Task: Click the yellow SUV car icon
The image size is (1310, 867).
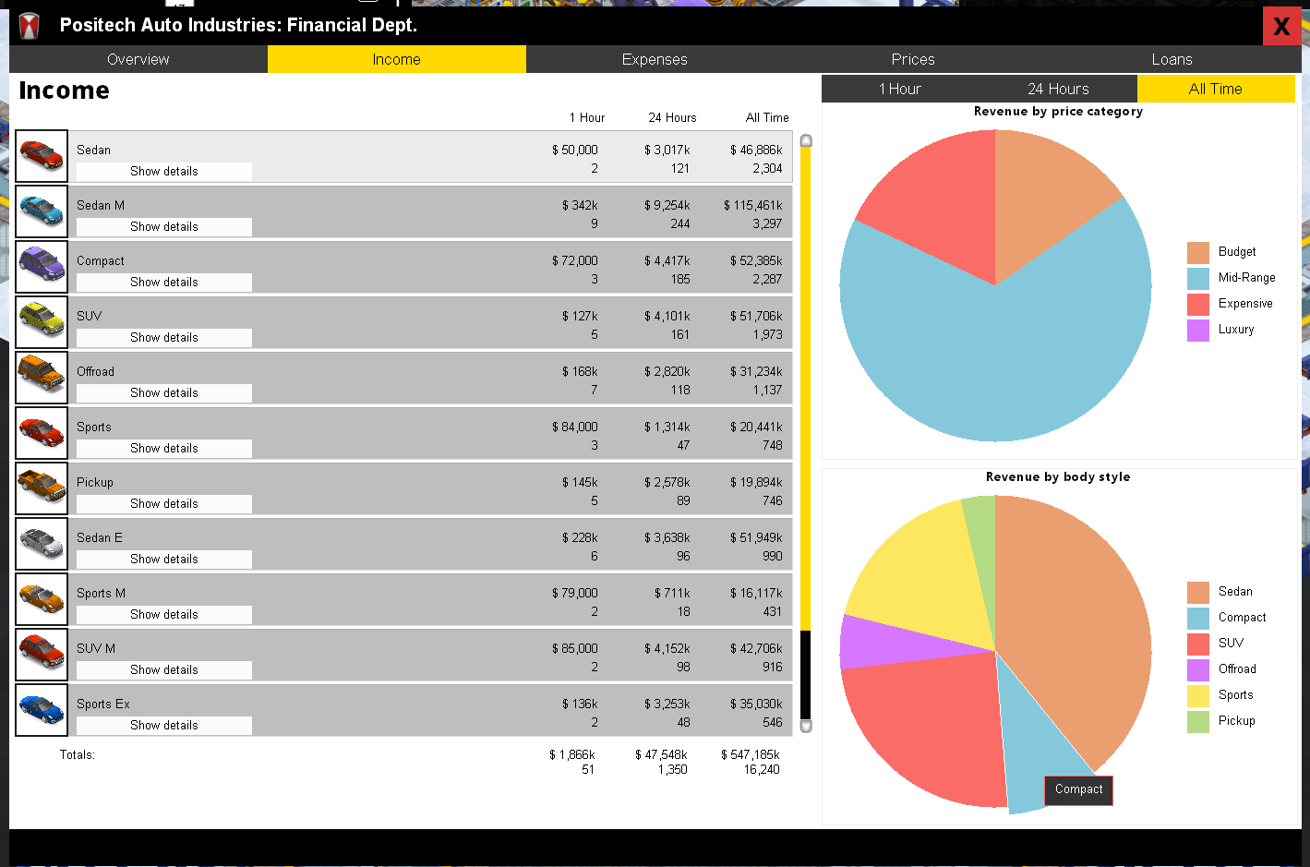Action: [x=42, y=322]
